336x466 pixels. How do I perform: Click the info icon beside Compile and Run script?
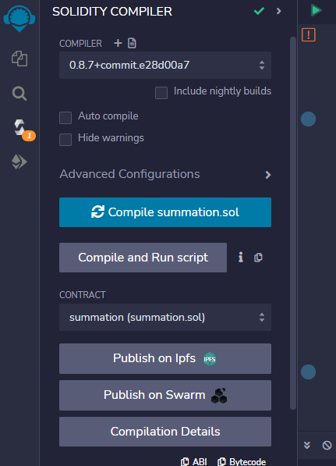click(x=241, y=258)
